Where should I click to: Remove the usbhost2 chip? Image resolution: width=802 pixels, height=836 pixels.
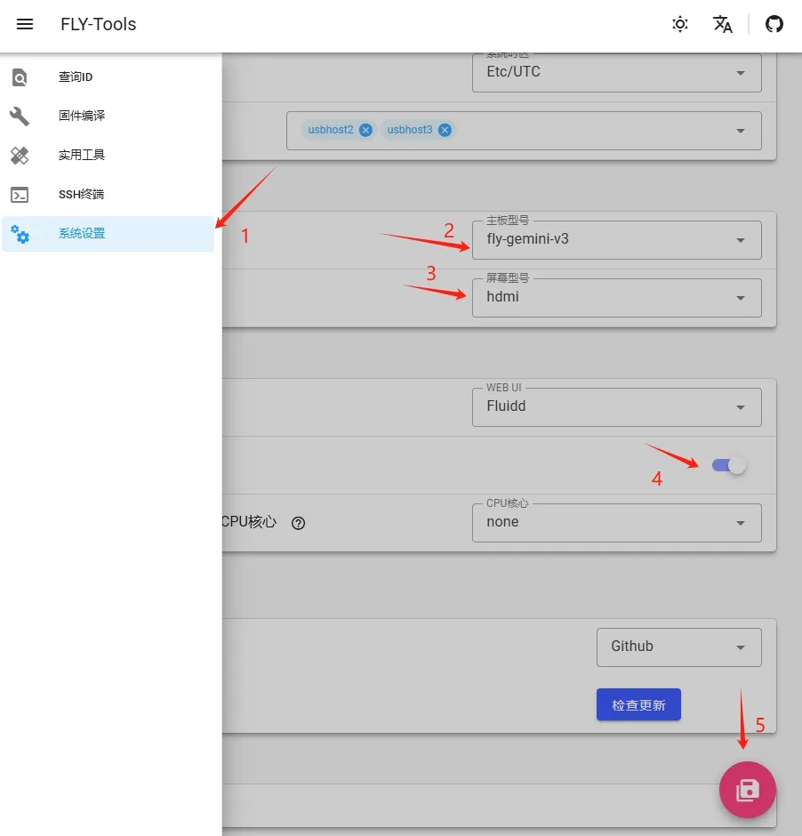[366, 130]
